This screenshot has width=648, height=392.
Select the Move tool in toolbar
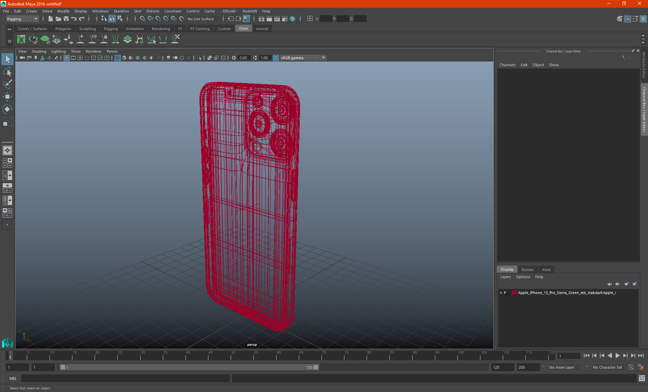pos(7,96)
